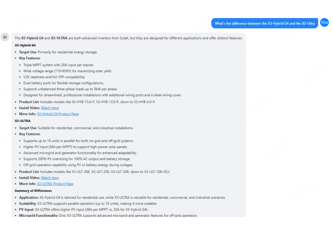Click the Summary of Differences heading
This screenshot has height=232, width=333.
[33, 191]
